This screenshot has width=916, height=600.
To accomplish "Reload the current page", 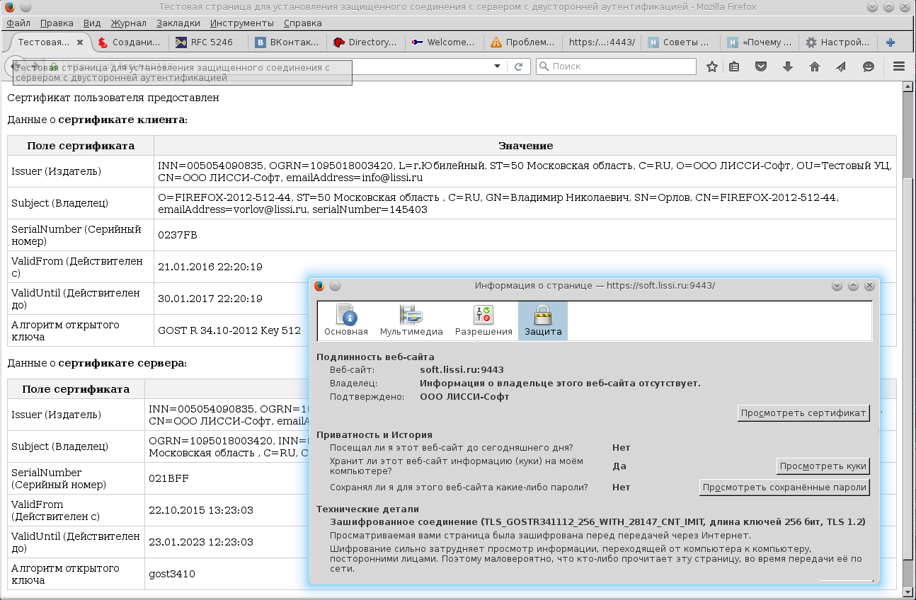I will click(518, 67).
